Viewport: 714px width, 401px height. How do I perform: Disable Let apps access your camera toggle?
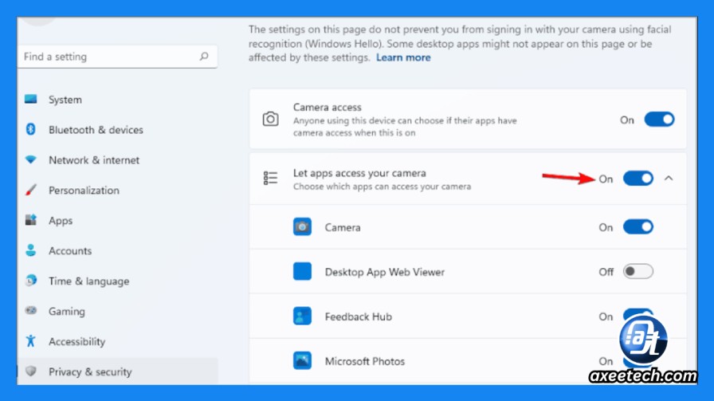638,179
